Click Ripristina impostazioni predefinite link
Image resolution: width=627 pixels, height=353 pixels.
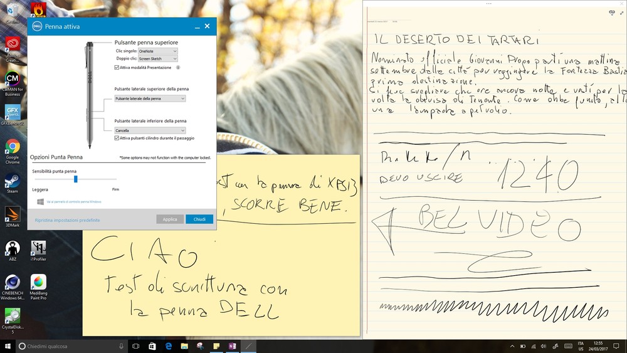click(67, 220)
